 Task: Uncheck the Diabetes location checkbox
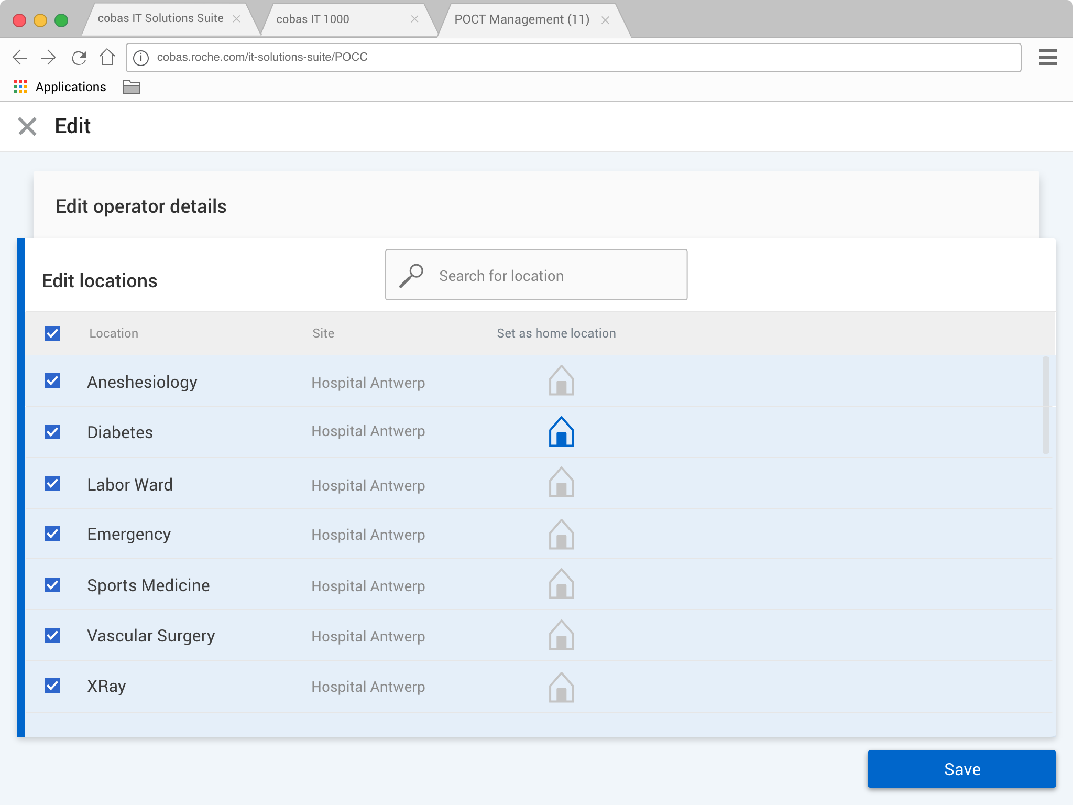(x=52, y=432)
